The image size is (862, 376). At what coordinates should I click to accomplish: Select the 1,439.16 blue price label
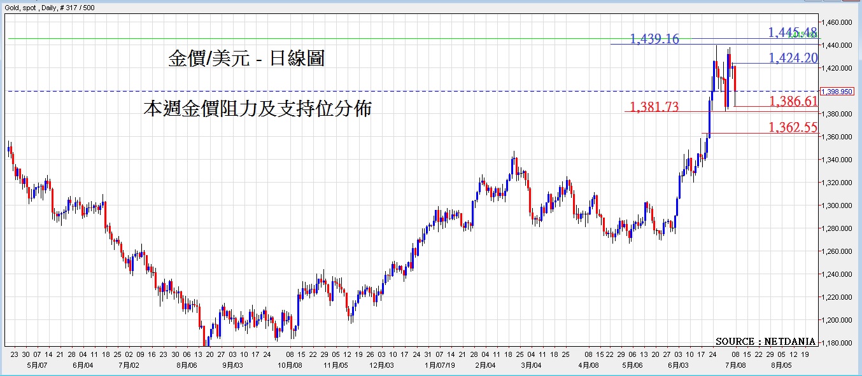tap(654, 39)
